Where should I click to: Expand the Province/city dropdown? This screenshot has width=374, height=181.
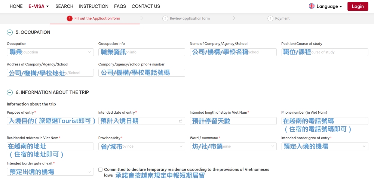point(141,147)
